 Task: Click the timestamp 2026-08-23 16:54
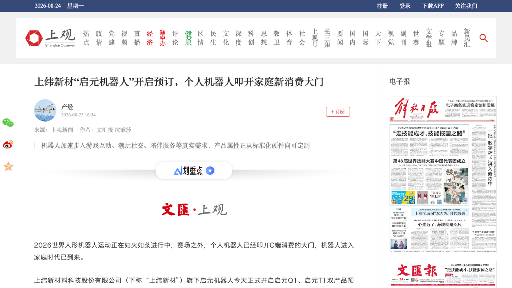[78, 115]
